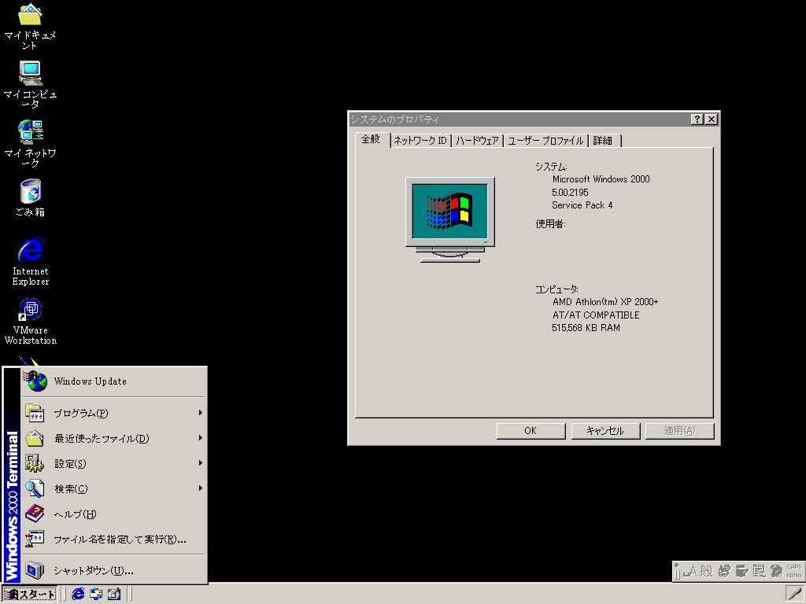Screen dimensions: 806x604
Task: Click the IME conversion mode 般 icon
Action: [x=706, y=571]
